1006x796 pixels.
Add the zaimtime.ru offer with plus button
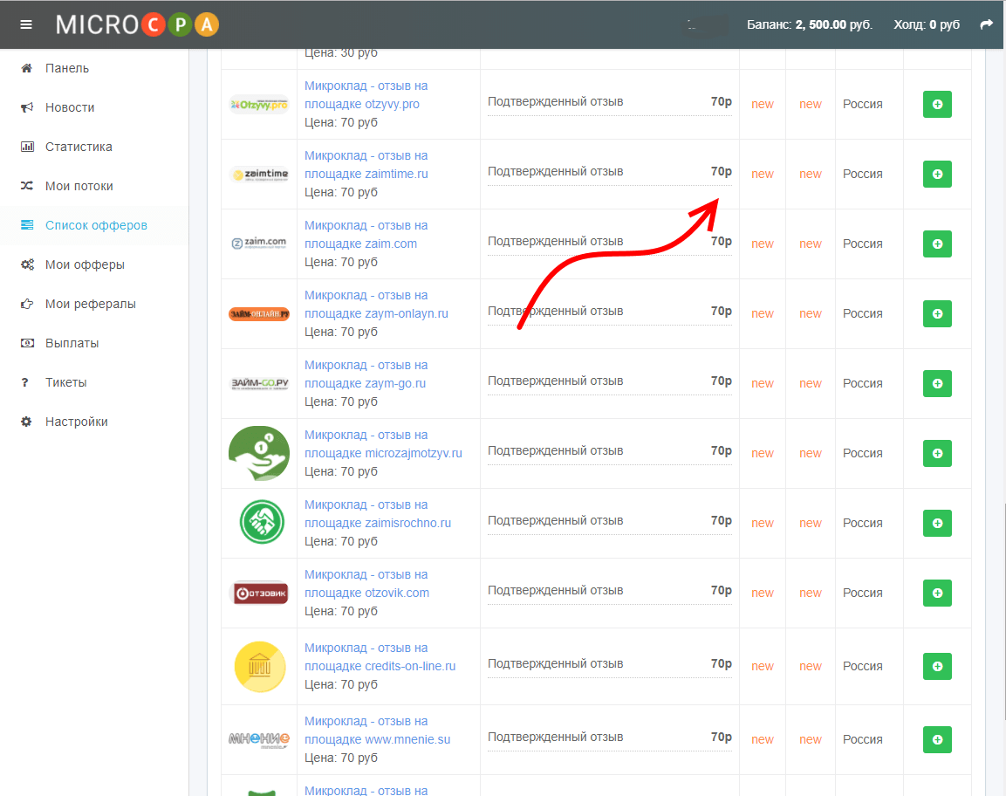click(937, 174)
